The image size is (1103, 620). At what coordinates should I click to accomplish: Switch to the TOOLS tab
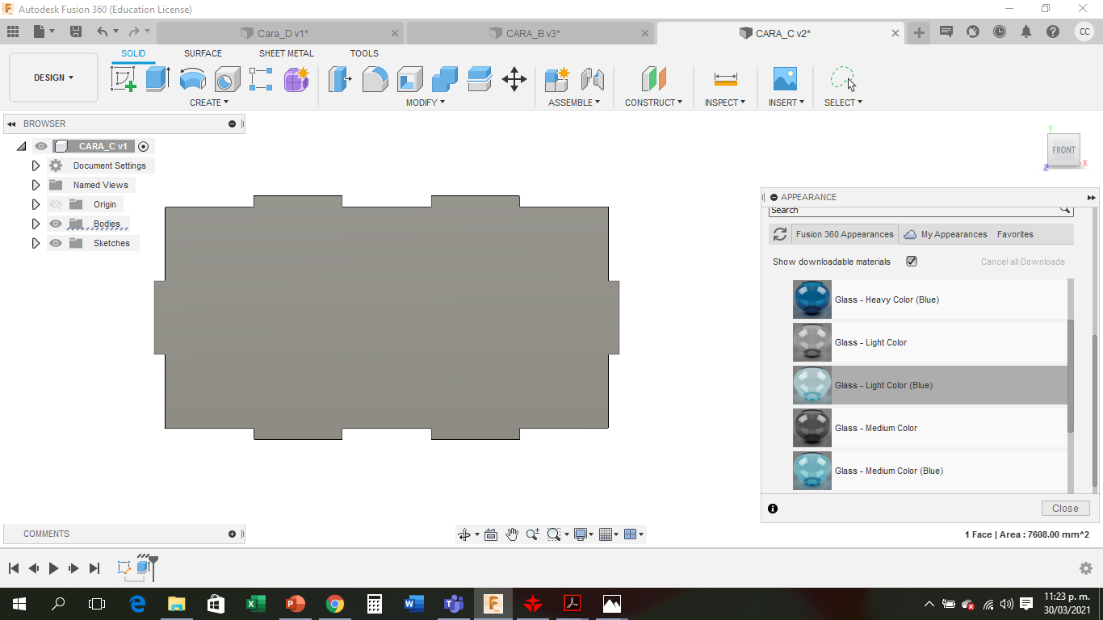click(364, 53)
